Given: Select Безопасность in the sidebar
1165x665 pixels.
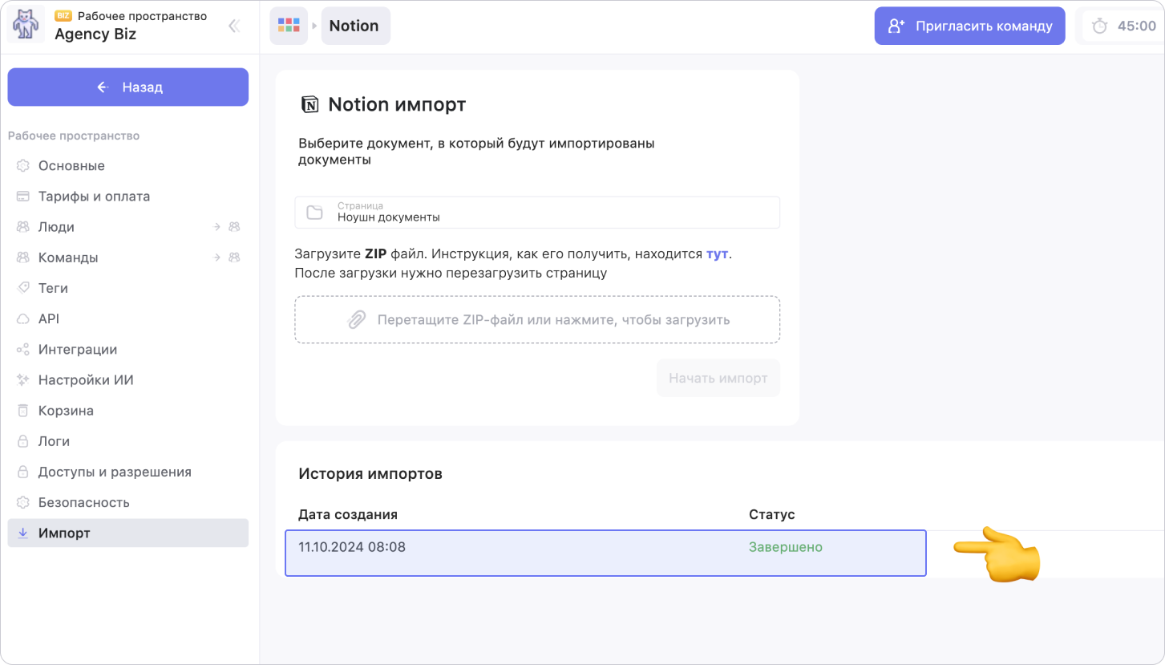Looking at the screenshot, I should 83,503.
